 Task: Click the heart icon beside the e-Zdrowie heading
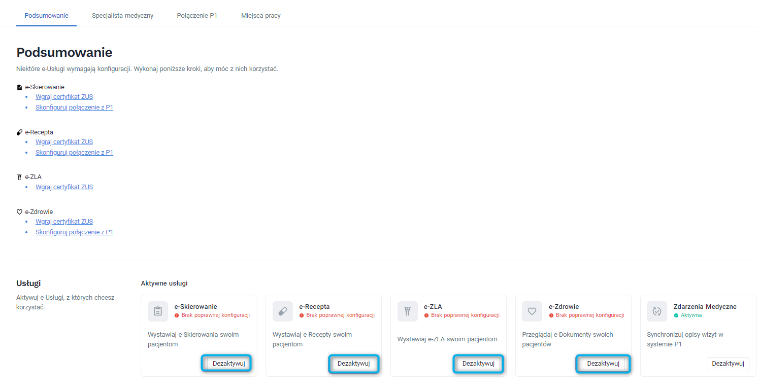(19, 211)
